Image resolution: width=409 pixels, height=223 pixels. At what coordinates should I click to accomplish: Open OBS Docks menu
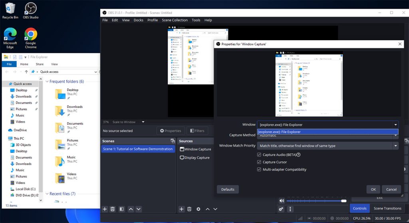(x=139, y=20)
